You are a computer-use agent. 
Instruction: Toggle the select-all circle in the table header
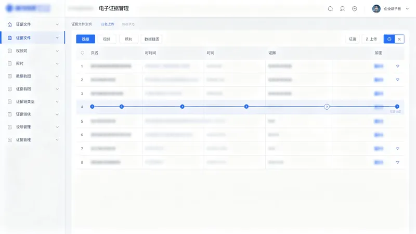click(x=83, y=53)
